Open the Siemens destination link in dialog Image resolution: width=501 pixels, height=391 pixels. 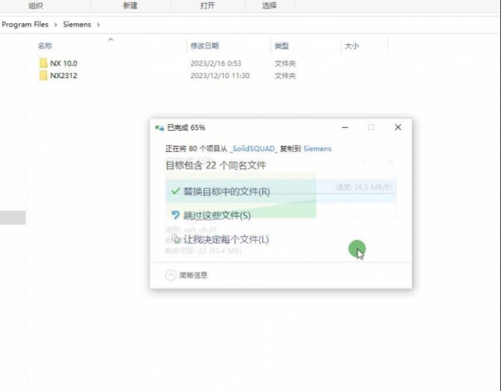(317, 149)
